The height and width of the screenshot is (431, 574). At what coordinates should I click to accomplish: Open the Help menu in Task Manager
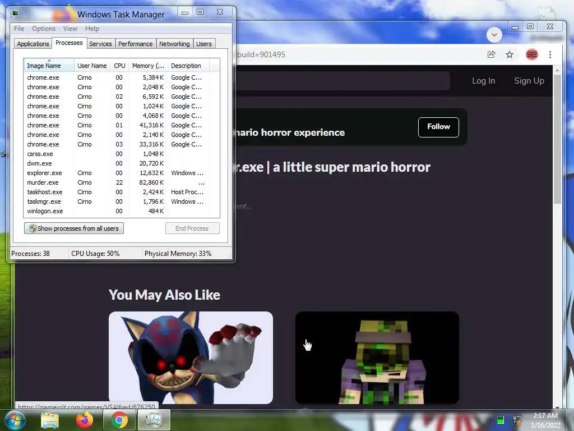[92, 29]
